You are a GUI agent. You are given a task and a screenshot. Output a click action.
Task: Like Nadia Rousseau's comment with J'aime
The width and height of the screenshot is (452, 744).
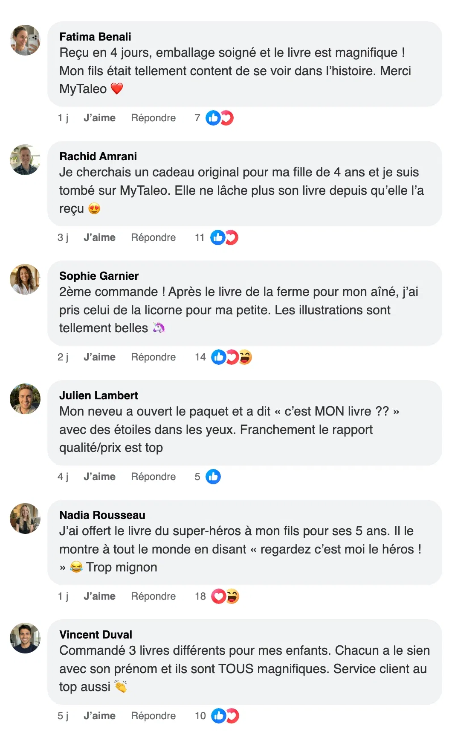pos(99,596)
